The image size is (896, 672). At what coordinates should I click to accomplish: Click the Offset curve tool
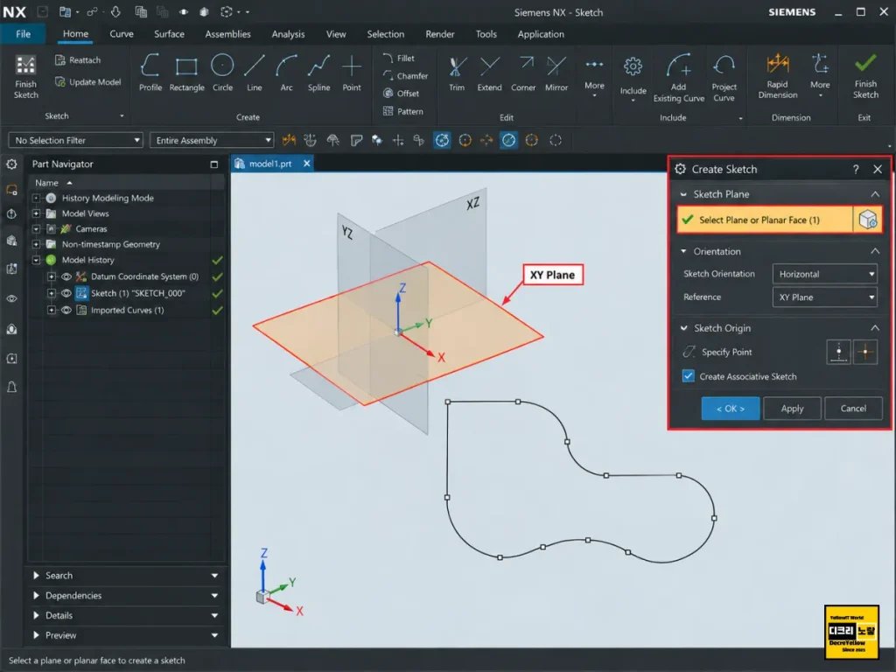point(401,93)
